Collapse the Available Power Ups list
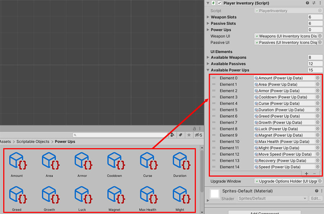 pyautogui.click(x=208, y=70)
